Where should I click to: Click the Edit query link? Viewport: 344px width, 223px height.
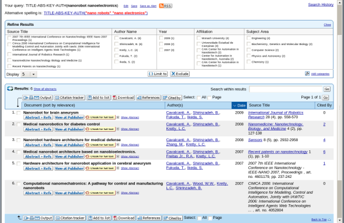click(126, 6)
